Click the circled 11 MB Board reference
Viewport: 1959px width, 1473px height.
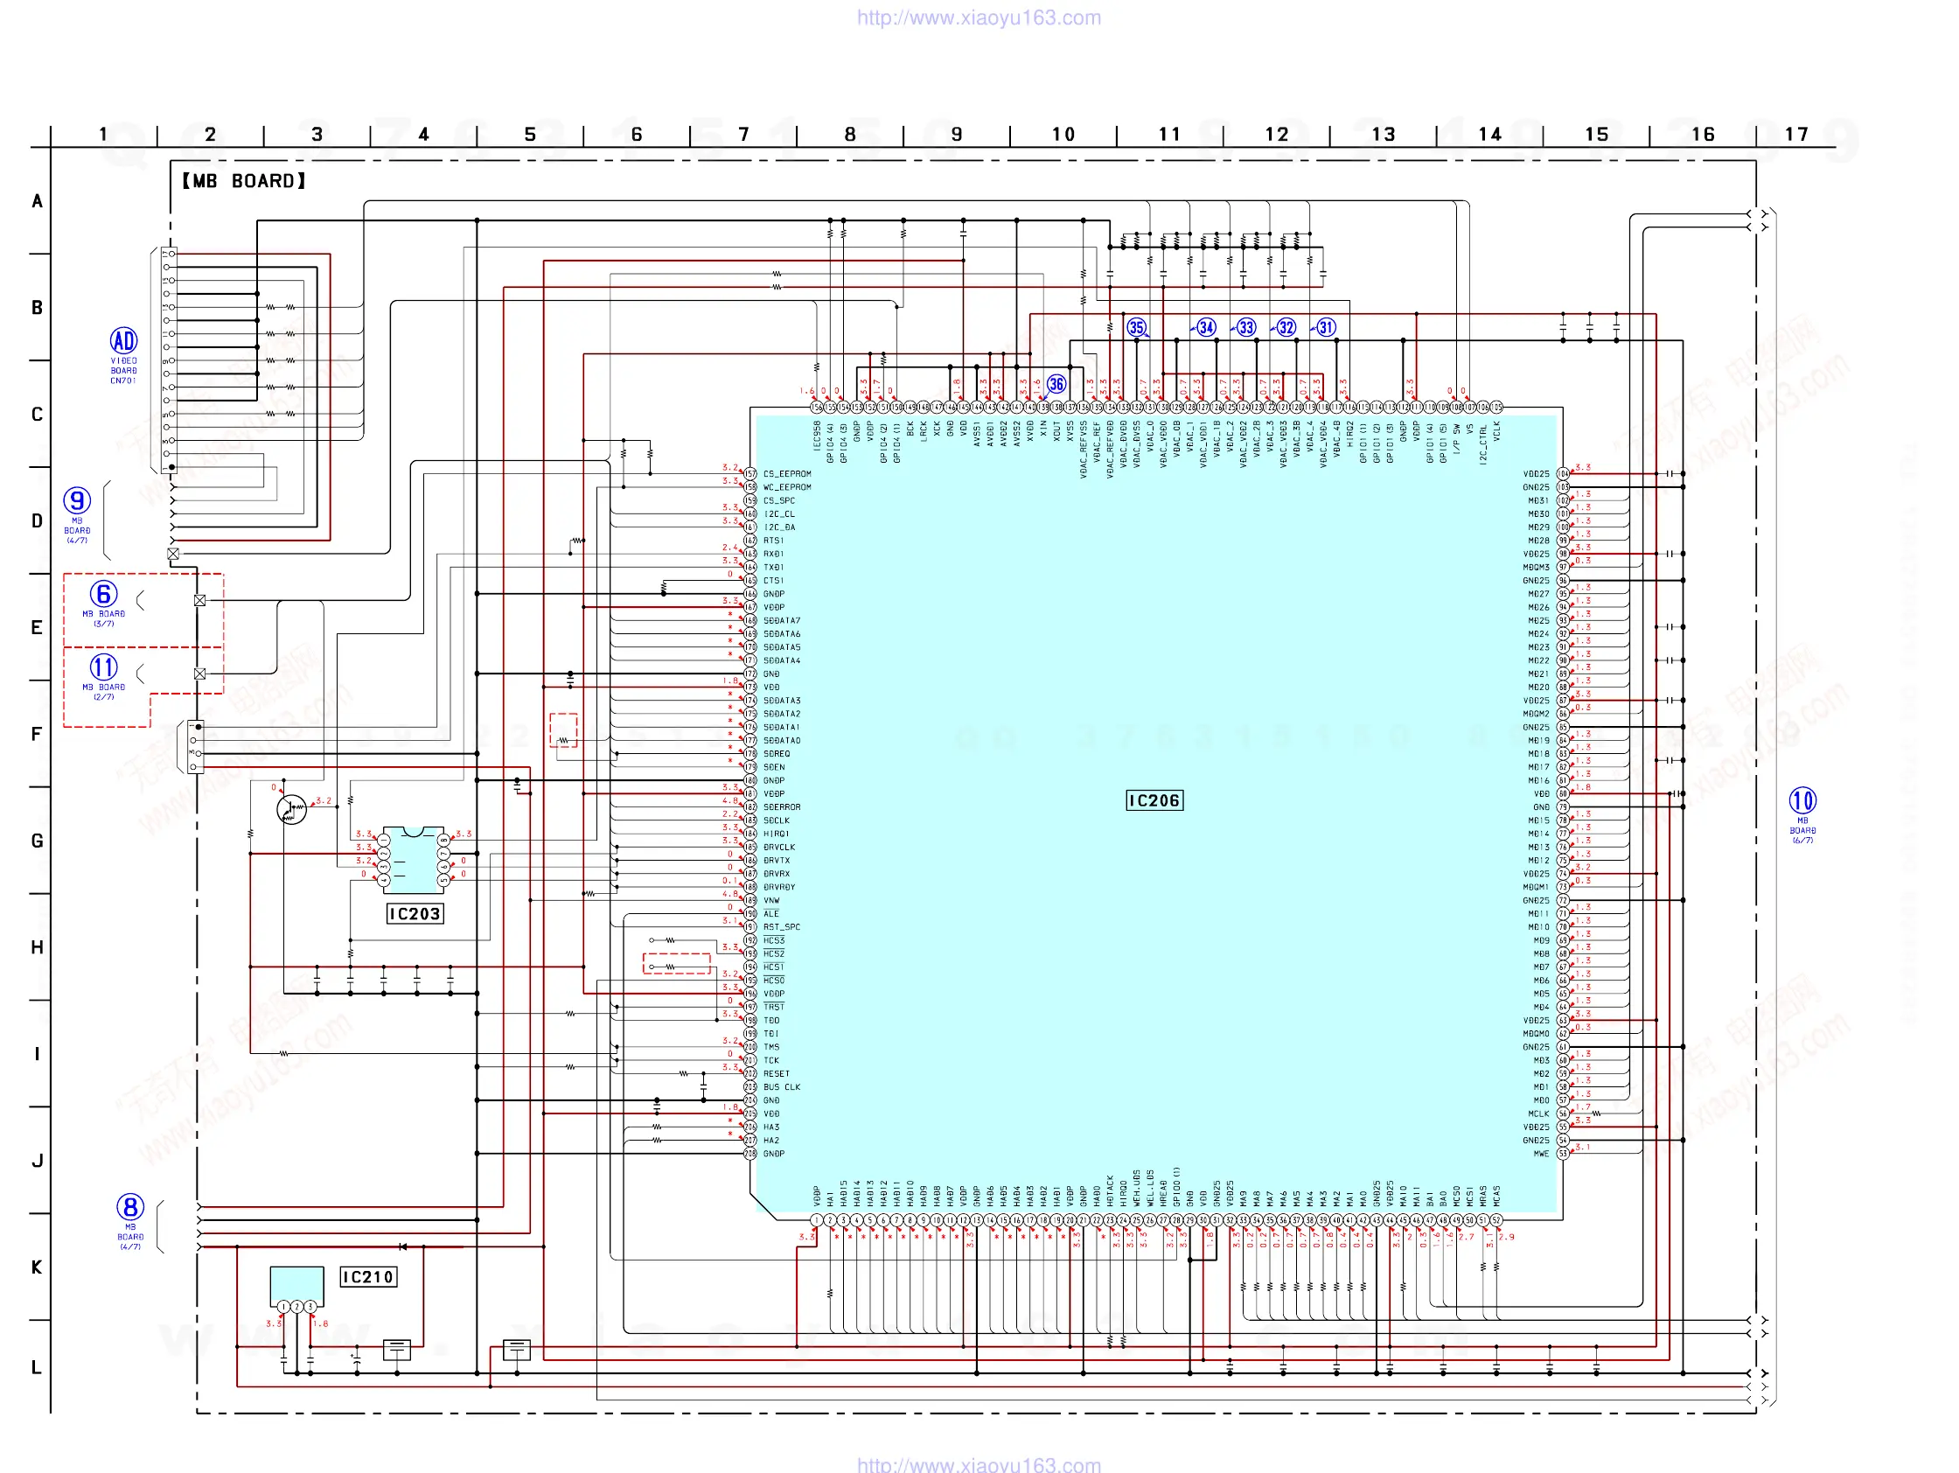[103, 668]
